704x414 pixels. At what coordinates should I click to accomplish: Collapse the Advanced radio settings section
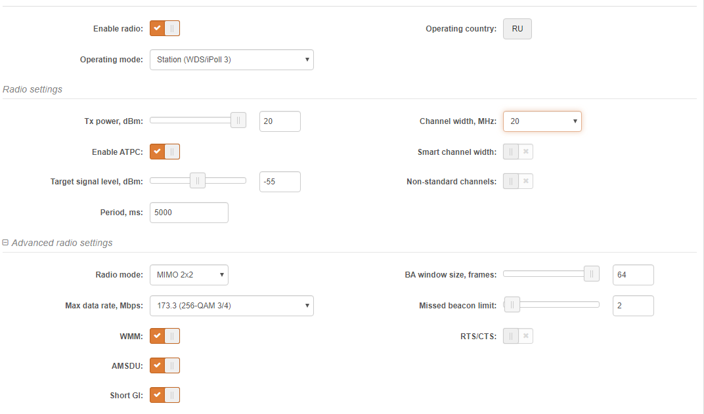click(6, 243)
